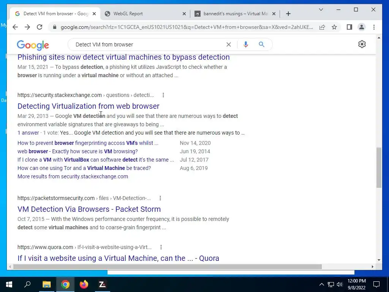Viewport: 389px width, 292px height.
Task: Go forward with the browser arrow
Action: (x=27, y=27)
